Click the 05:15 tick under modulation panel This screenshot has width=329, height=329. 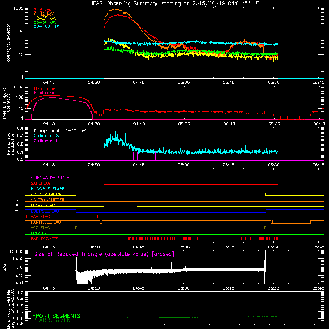(x=229, y=165)
